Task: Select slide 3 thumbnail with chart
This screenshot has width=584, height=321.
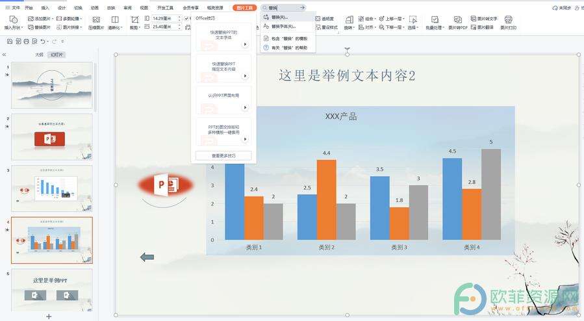Action: click(52, 189)
